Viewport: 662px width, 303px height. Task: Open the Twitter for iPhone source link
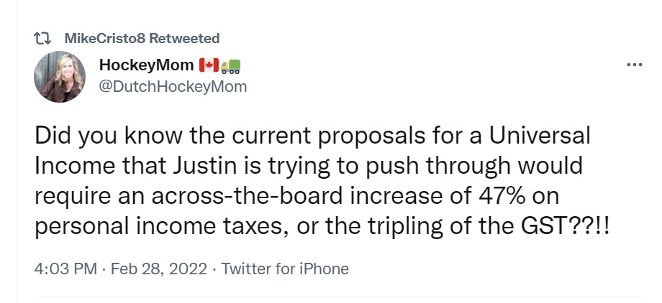[x=285, y=269]
